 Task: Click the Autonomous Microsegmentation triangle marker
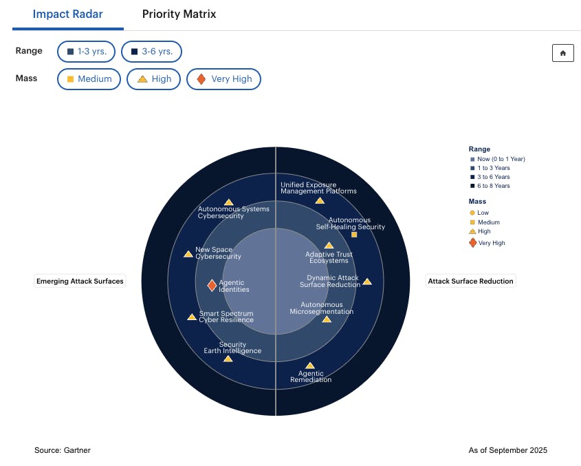tap(327, 319)
